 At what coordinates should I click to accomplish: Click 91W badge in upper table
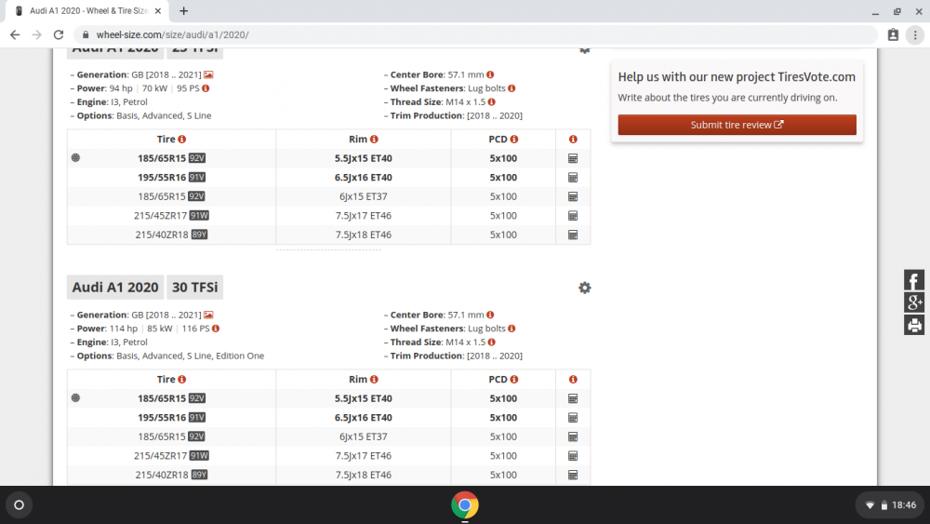(x=199, y=215)
